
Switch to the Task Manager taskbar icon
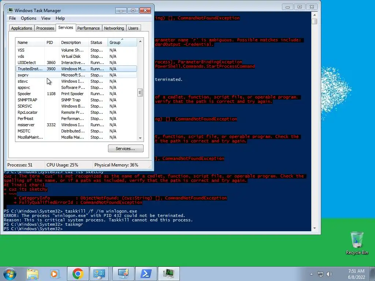[x=168, y=274]
